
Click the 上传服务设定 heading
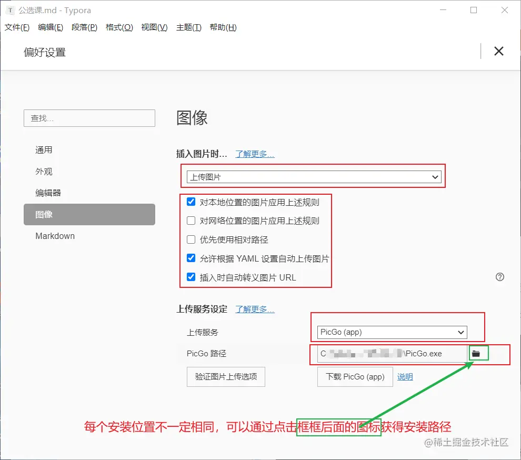[x=202, y=309]
